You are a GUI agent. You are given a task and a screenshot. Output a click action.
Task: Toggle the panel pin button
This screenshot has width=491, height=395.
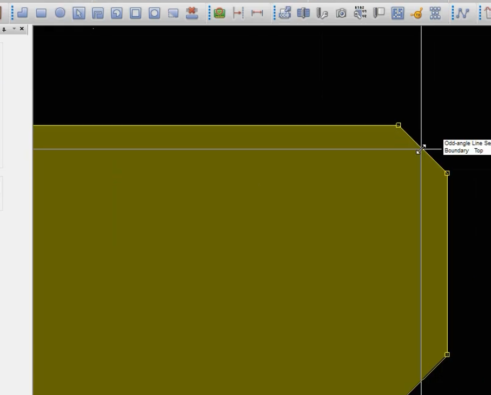tap(4, 29)
